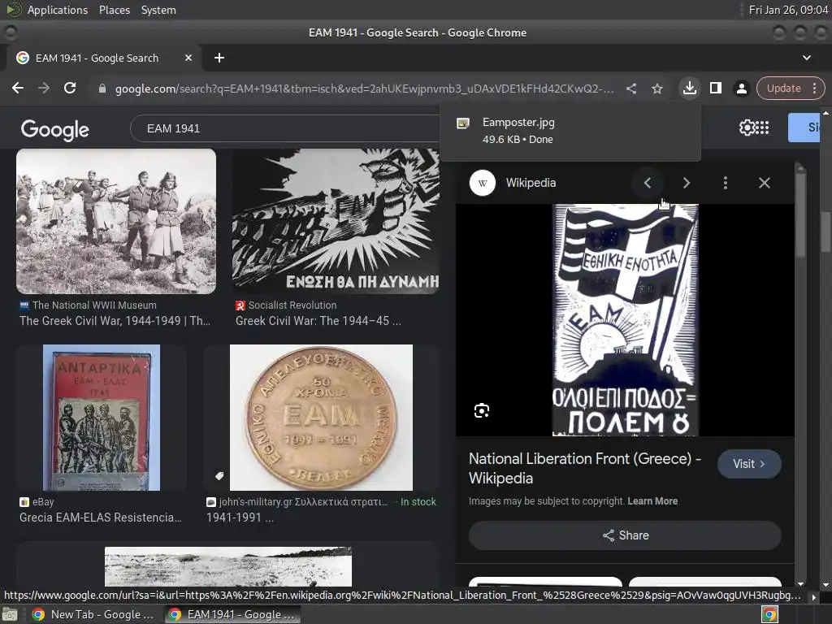Focus the EAM 1941 search box
This screenshot has height=624, width=832.
[287, 128]
